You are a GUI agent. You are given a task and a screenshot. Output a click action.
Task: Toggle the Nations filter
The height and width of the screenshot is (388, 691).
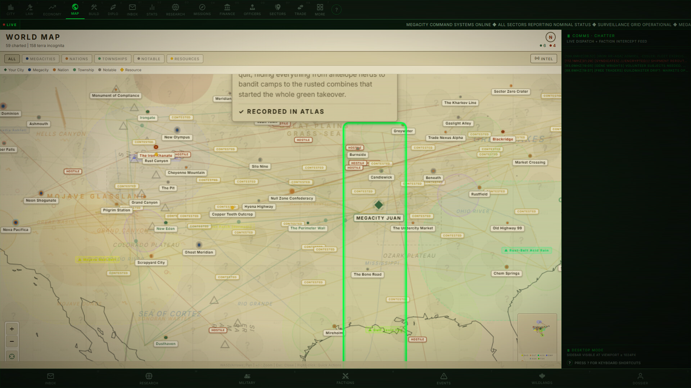click(77, 59)
